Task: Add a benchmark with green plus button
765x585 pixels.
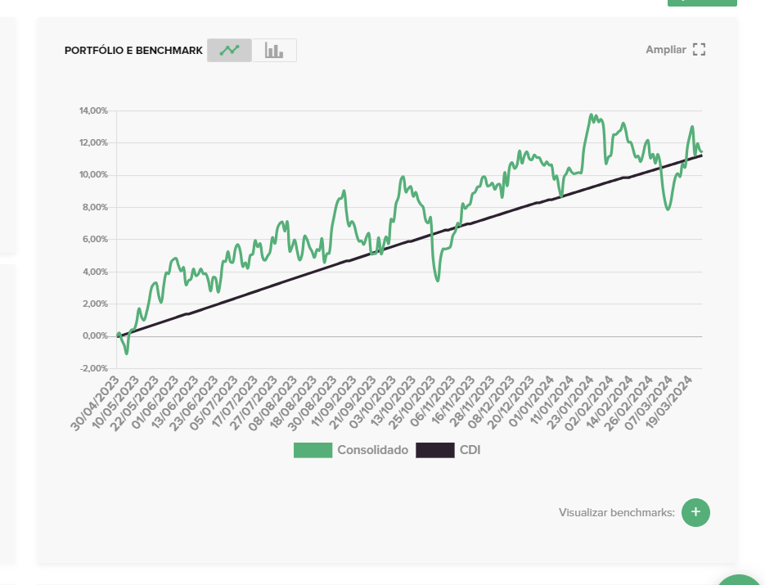Action: click(695, 512)
